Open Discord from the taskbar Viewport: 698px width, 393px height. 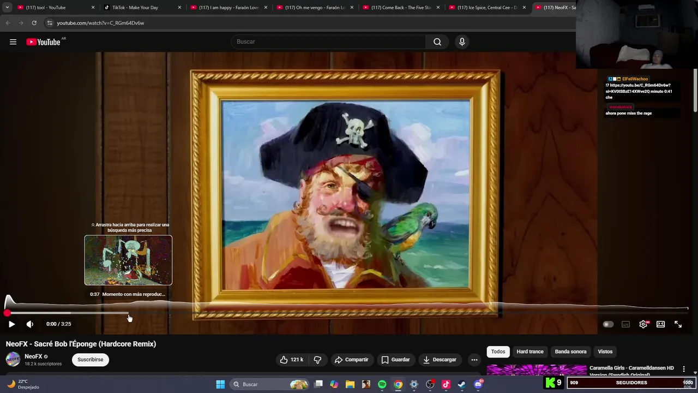coord(478,384)
